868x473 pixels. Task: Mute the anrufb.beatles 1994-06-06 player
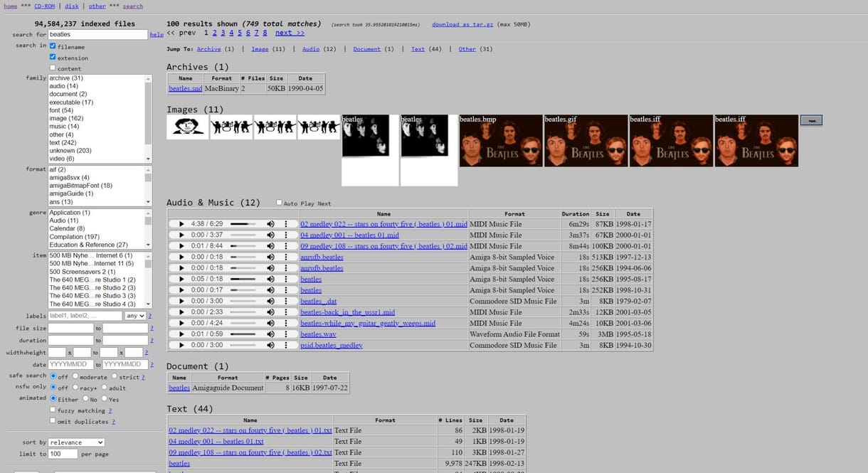click(x=270, y=268)
